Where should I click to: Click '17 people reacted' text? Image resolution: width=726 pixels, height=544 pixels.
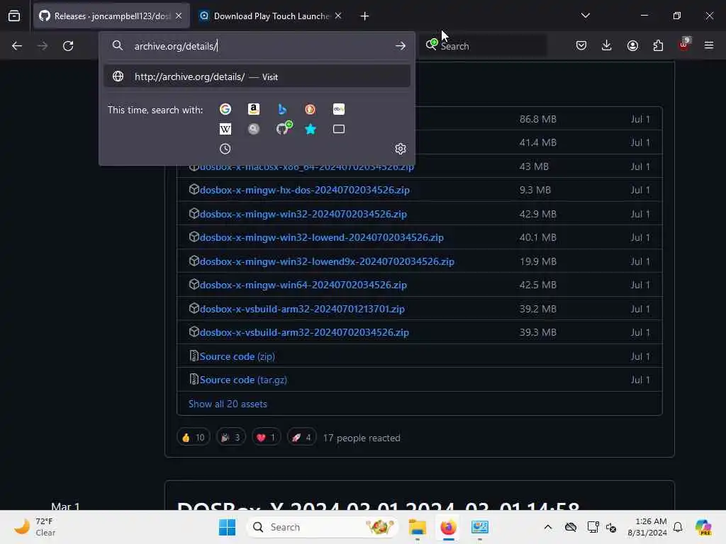pyautogui.click(x=361, y=438)
